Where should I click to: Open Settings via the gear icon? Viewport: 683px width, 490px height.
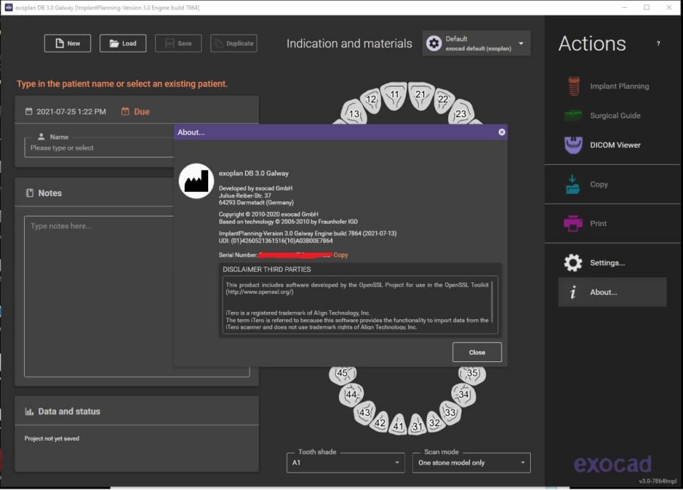[x=573, y=263]
